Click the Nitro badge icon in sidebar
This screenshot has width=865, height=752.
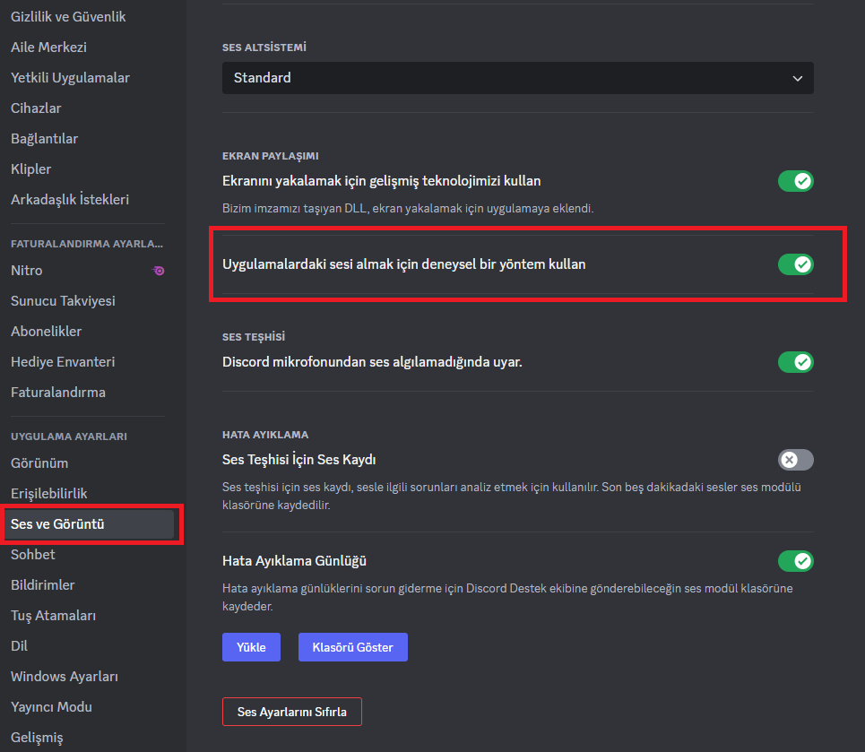coord(159,271)
